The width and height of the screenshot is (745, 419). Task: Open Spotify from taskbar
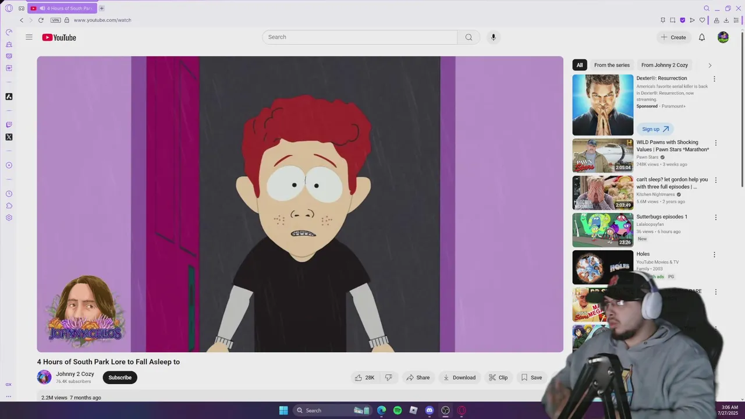pos(398,410)
